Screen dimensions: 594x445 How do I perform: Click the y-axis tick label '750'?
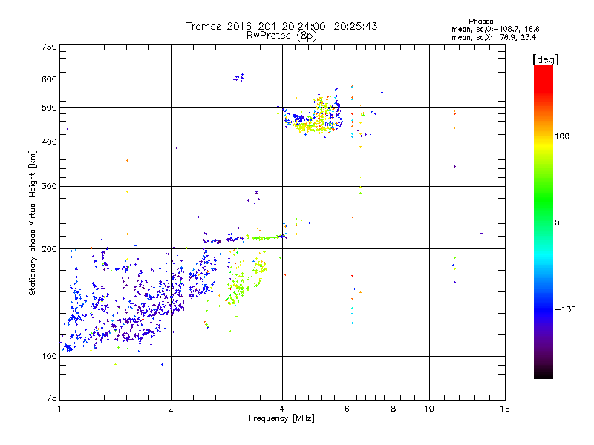coord(49,47)
